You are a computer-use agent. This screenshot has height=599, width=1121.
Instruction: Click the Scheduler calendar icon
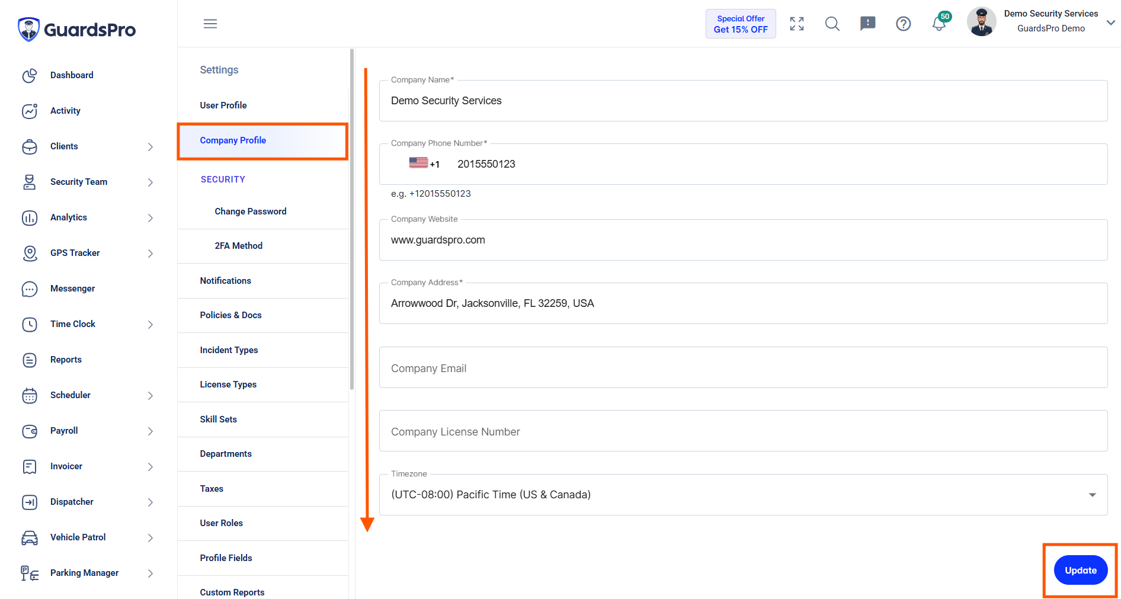point(30,396)
